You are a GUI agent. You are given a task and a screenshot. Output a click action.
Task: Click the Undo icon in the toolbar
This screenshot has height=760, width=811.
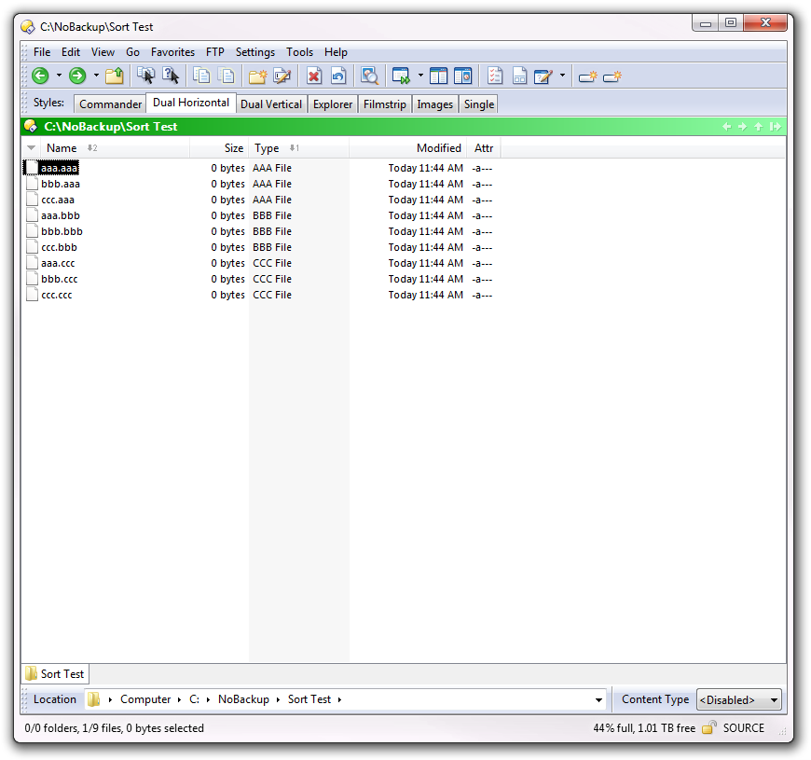[338, 76]
